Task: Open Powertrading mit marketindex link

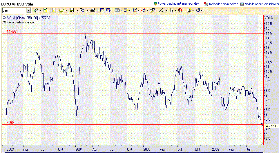Action: pos(178,3)
